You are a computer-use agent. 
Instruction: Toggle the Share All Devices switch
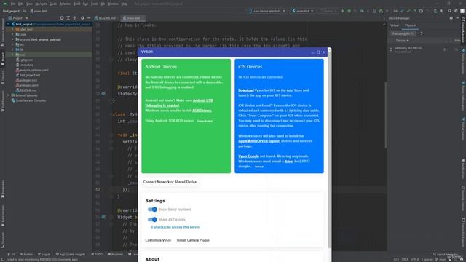point(152,220)
